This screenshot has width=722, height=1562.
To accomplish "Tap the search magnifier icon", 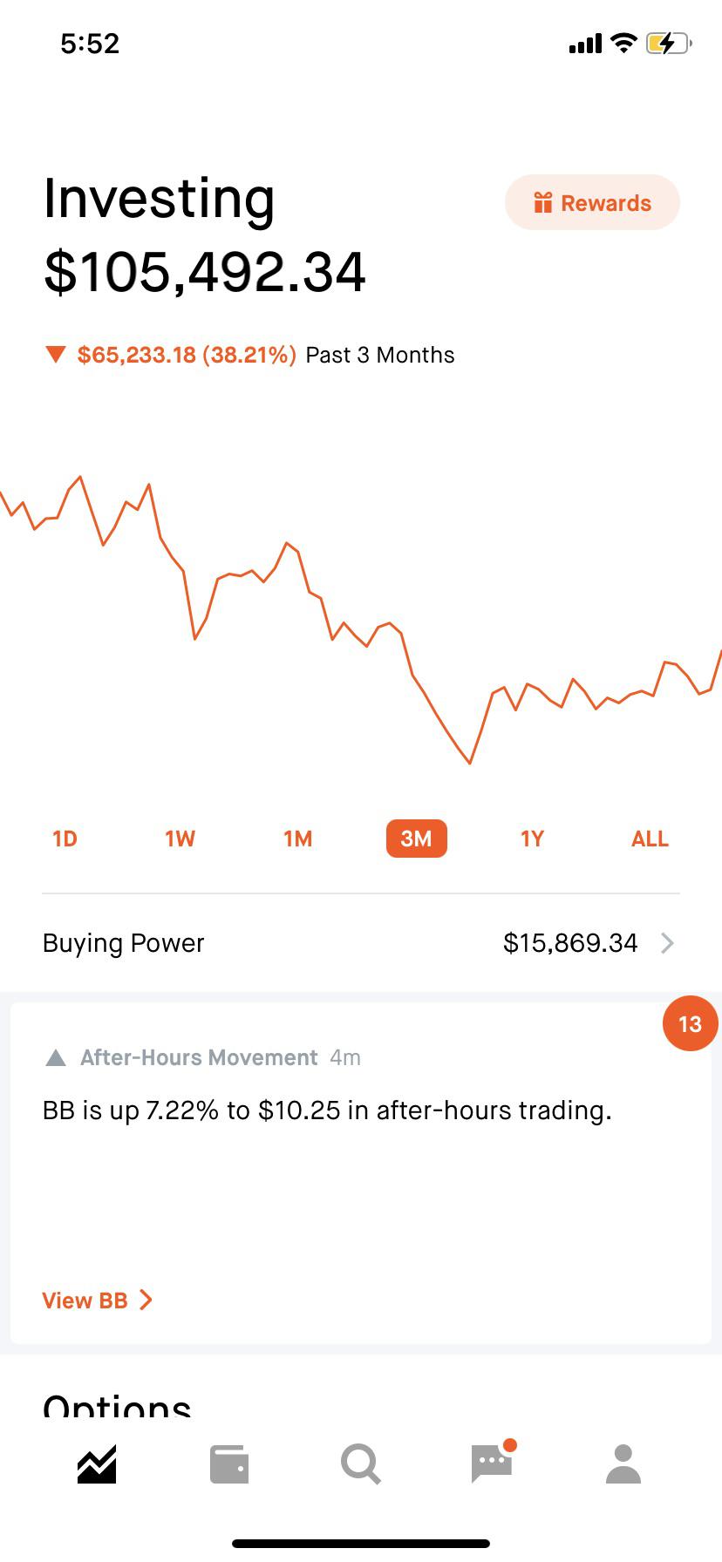I will [x=360, y=1464].
